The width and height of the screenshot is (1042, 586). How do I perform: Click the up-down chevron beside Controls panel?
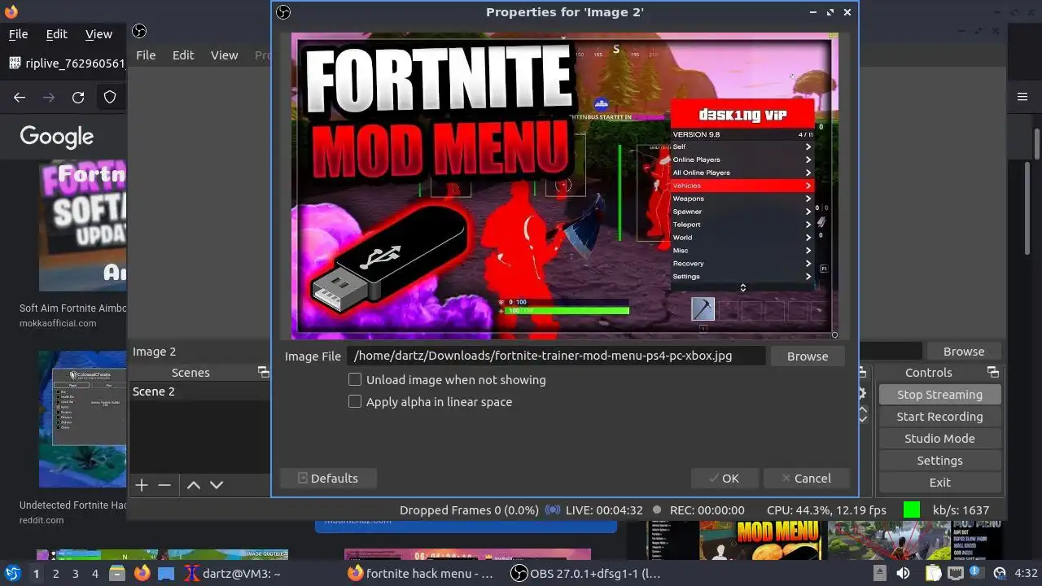tap(863, 415)
